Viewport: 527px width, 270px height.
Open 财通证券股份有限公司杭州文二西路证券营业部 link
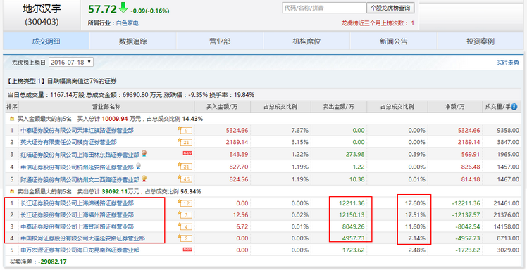point(80,179)
